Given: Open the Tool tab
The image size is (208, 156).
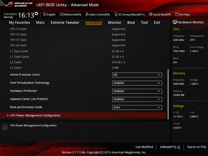Looking at the screenshot, I should [144, 23].
